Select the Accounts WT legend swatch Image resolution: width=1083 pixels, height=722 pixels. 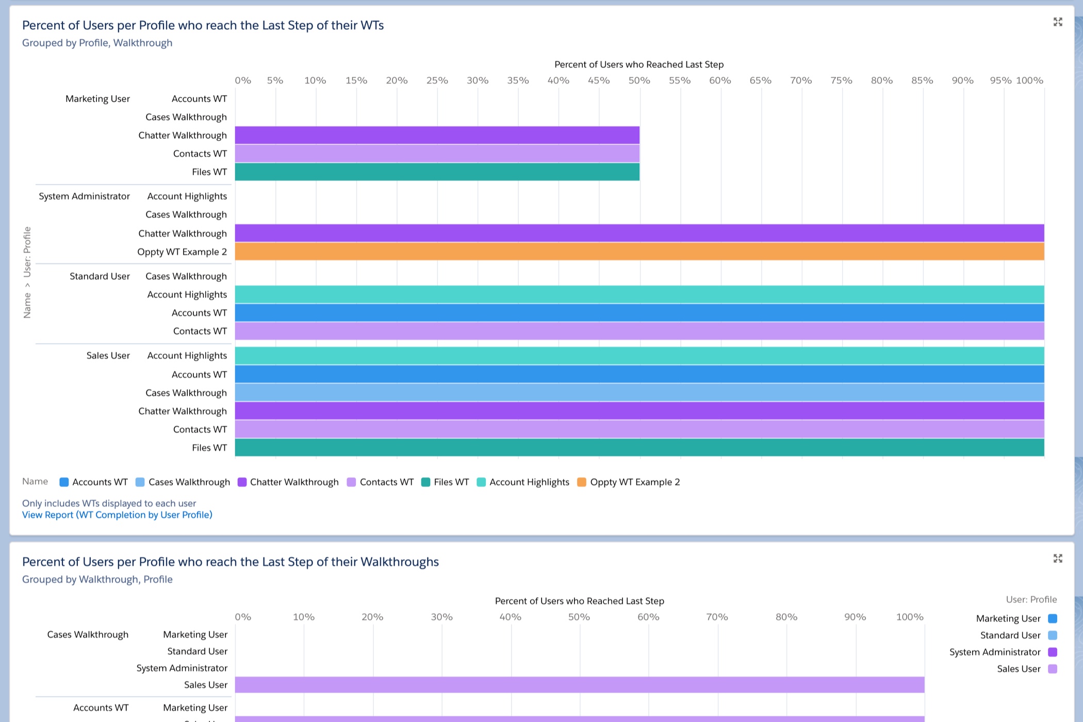(x=63, y=482)
